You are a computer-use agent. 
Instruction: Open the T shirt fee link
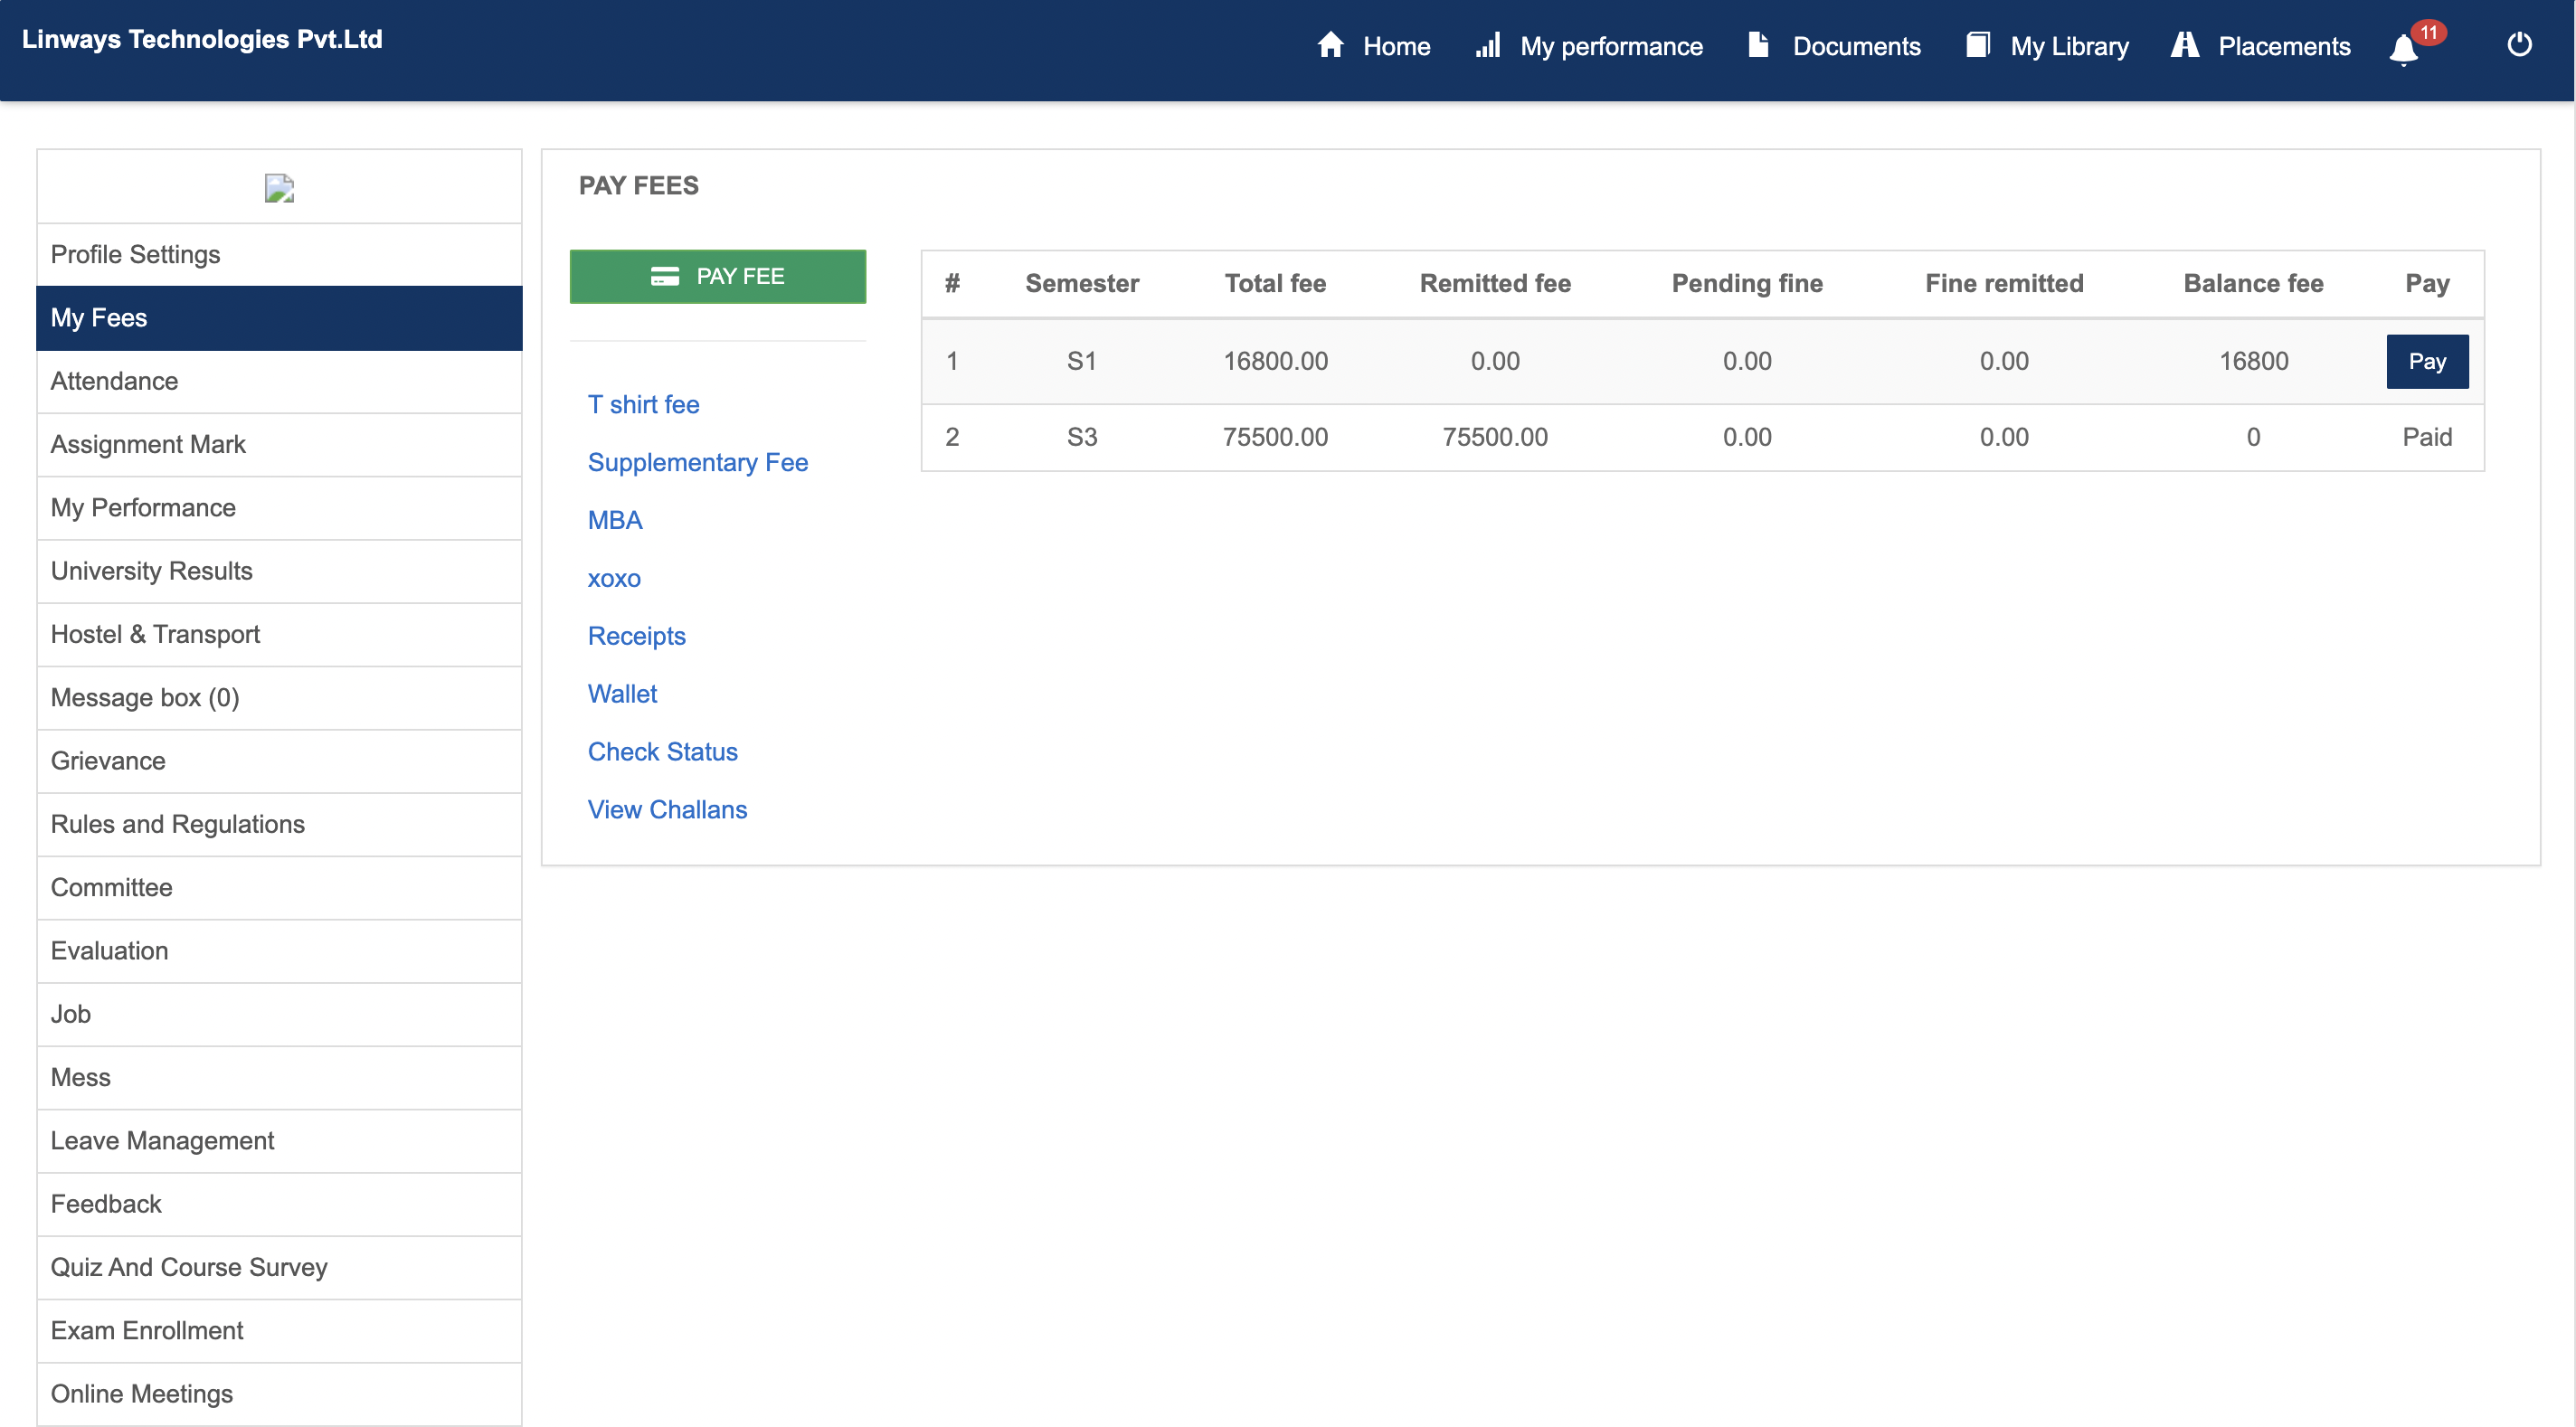(643, 405)
